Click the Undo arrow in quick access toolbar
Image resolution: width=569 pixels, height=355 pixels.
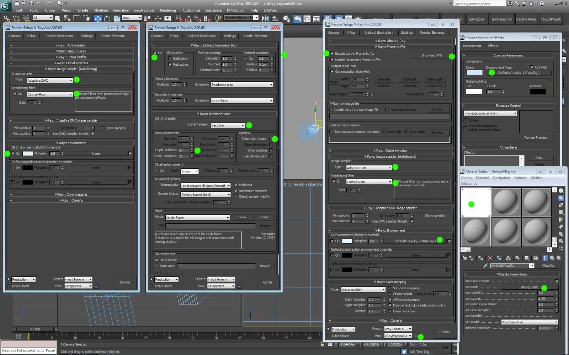(38, 3)
